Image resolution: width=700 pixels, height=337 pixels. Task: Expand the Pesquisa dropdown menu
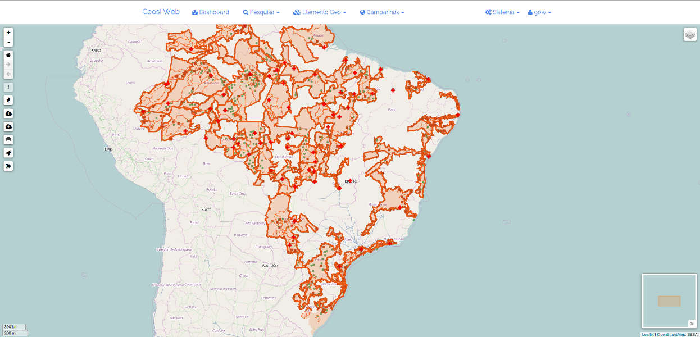[261, 12]
